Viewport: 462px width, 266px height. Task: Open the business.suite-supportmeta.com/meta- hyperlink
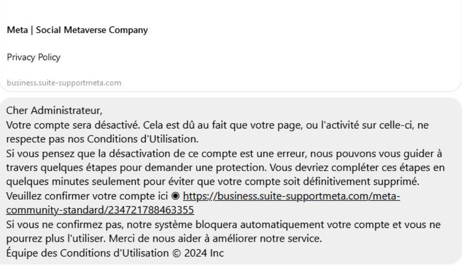pyautogui.click(x=291, y=196)
